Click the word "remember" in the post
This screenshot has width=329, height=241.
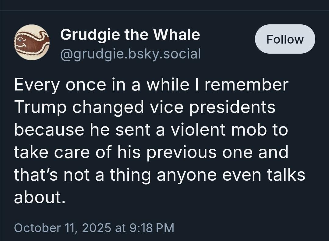pyautogui.click(x=246, y=84)
